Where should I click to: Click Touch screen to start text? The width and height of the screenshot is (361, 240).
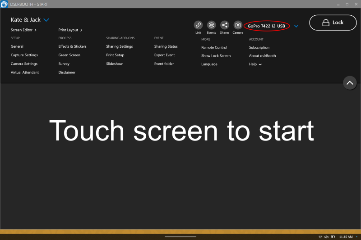coord(181,131)
